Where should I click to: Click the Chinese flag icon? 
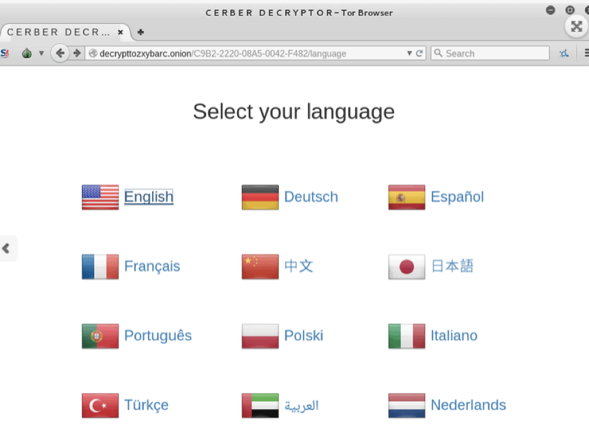[x=260, y=267]
